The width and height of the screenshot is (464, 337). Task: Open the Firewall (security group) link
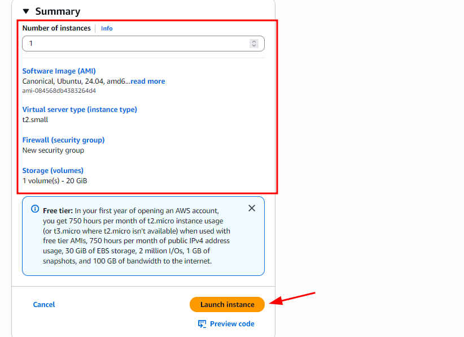tap(63, 140)
